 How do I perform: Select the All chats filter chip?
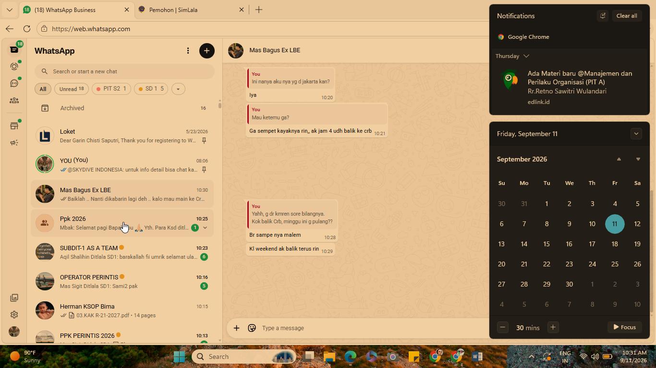43,89
